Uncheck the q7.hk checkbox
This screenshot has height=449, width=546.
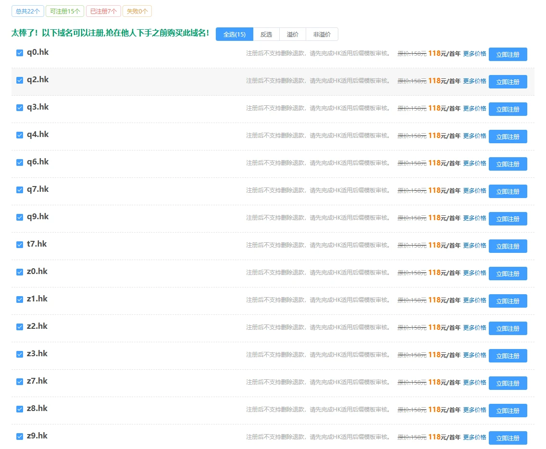pyautogui.click(x=20, y=190)
